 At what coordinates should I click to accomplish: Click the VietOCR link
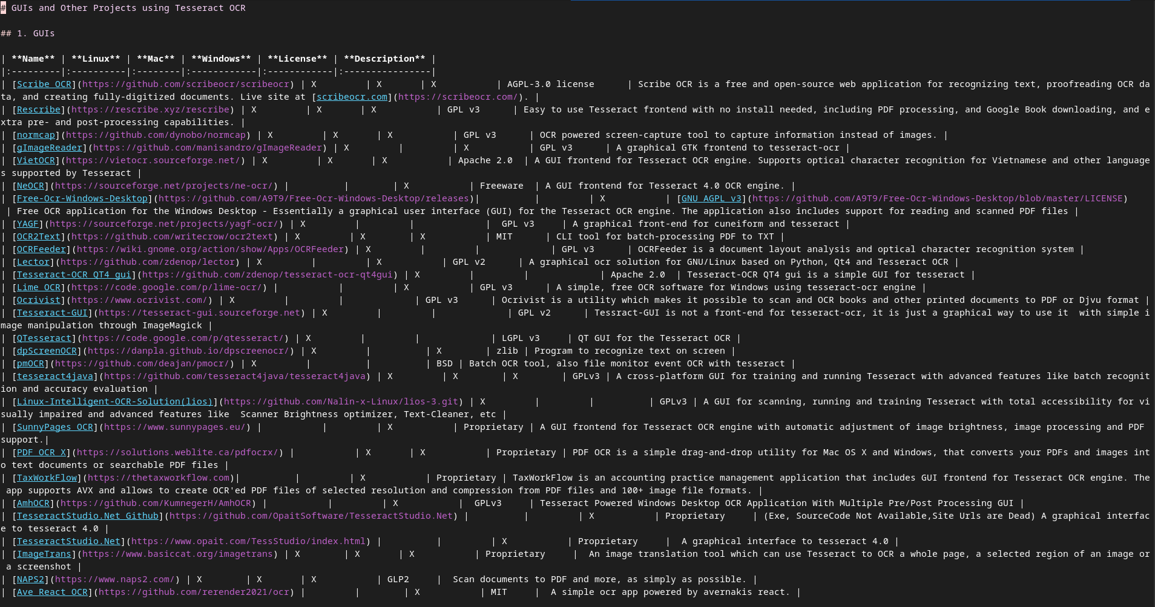tap(36, 160)
